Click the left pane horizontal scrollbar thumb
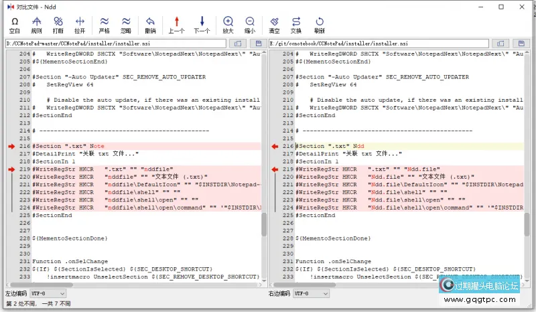Viewport: 536px width, 312px height. (42, 285)
